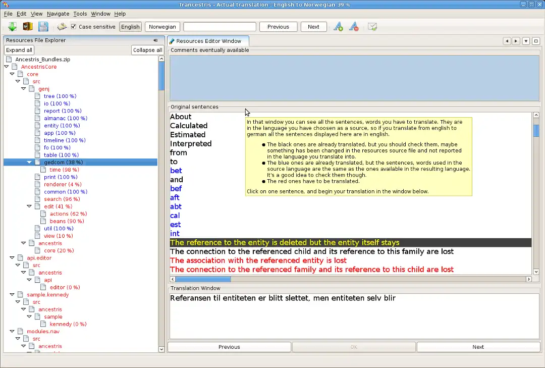Select the red sentence 'The association with the referenced entity is lost'
This screenshot has width=545, height=368.
258,260
